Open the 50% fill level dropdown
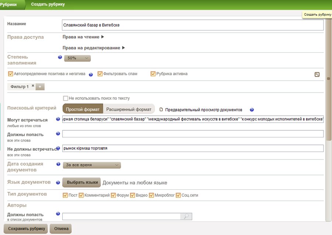Viewport: 332px width, 235px height. (77, 58)
